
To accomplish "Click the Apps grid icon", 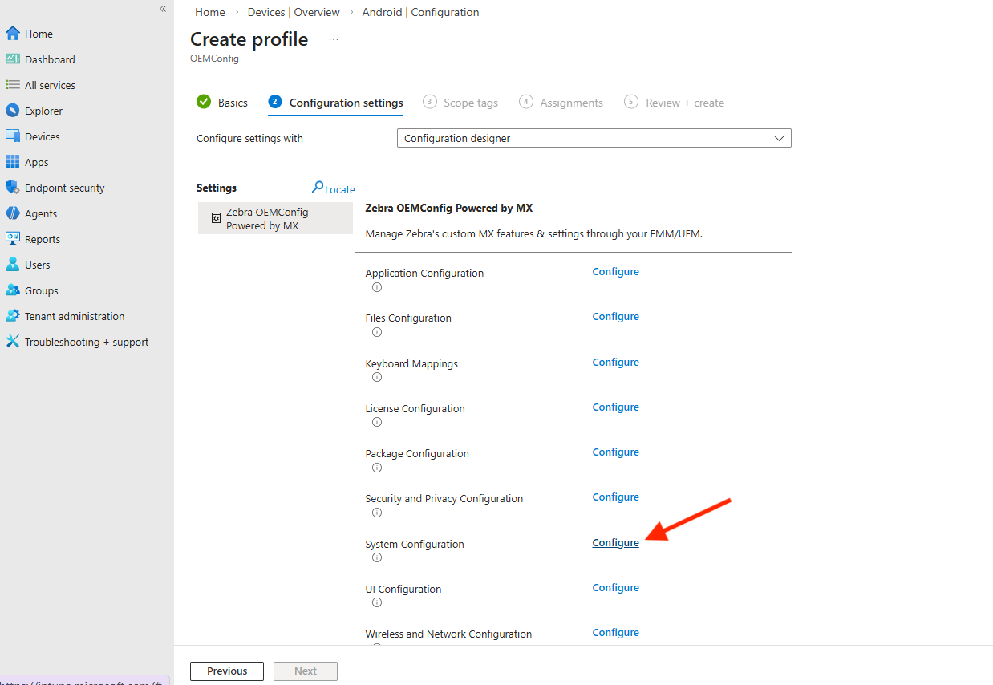I will 13,162.
